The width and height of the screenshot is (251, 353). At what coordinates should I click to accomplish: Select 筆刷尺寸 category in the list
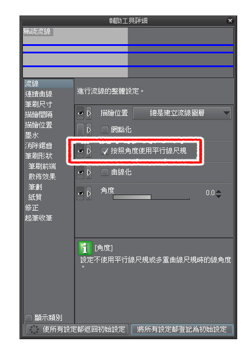pyautogui.click(x=38, y=104)
